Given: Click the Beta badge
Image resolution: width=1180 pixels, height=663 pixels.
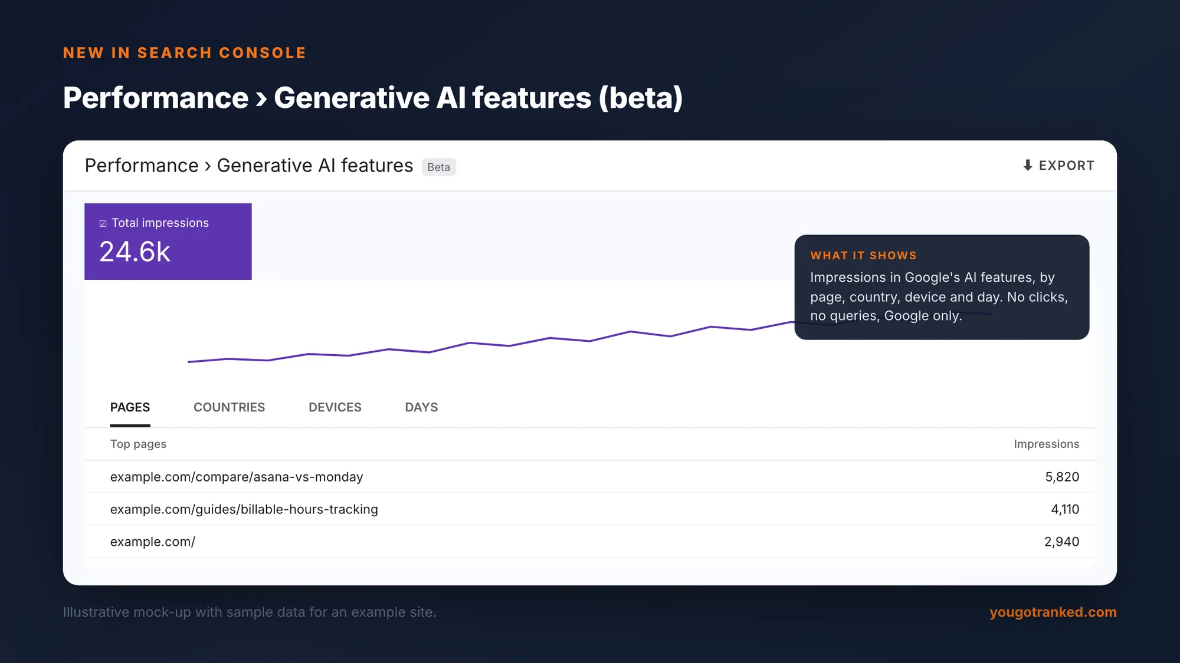Looking at the screenshot, I should click(x=438, y=167).
